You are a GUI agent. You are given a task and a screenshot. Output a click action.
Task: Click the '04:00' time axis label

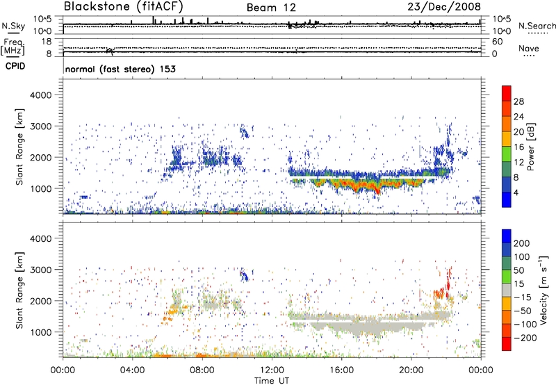(132, 370)
